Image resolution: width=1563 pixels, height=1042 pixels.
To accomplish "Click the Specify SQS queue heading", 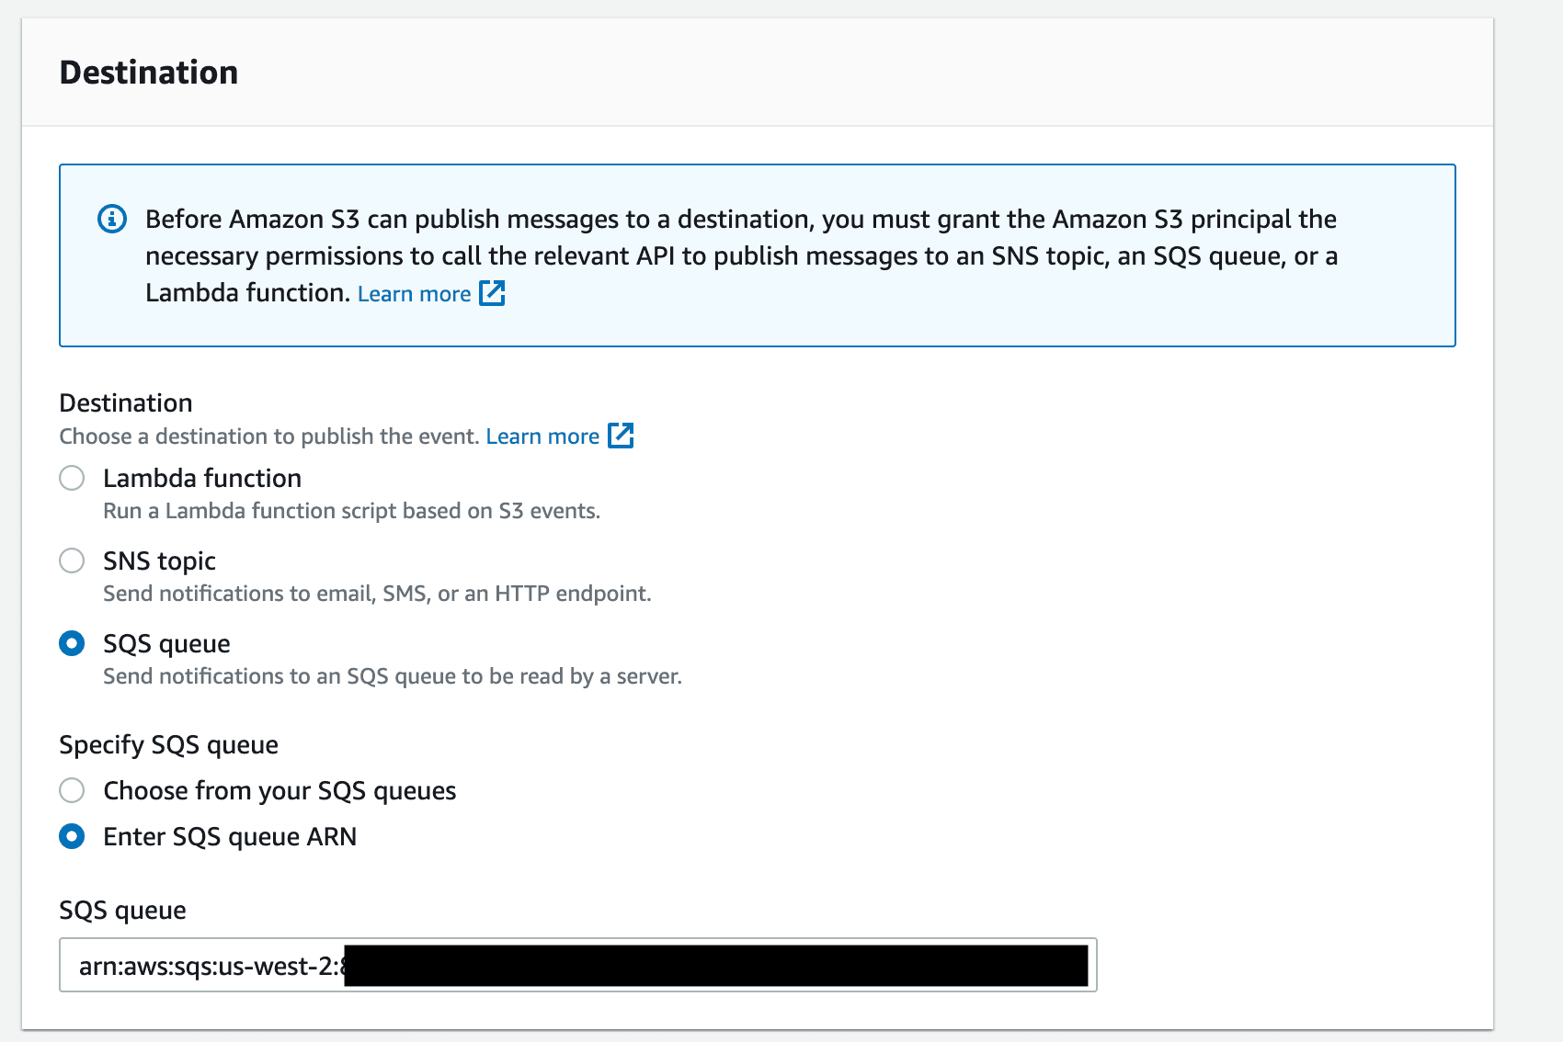I will pos(168,744).
